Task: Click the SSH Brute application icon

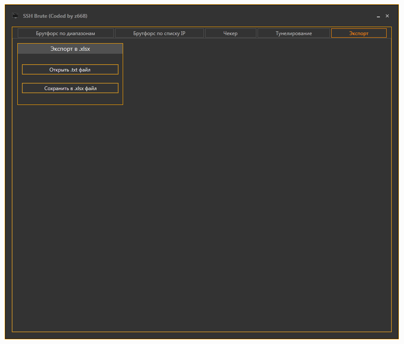Action: coord(15,16)
